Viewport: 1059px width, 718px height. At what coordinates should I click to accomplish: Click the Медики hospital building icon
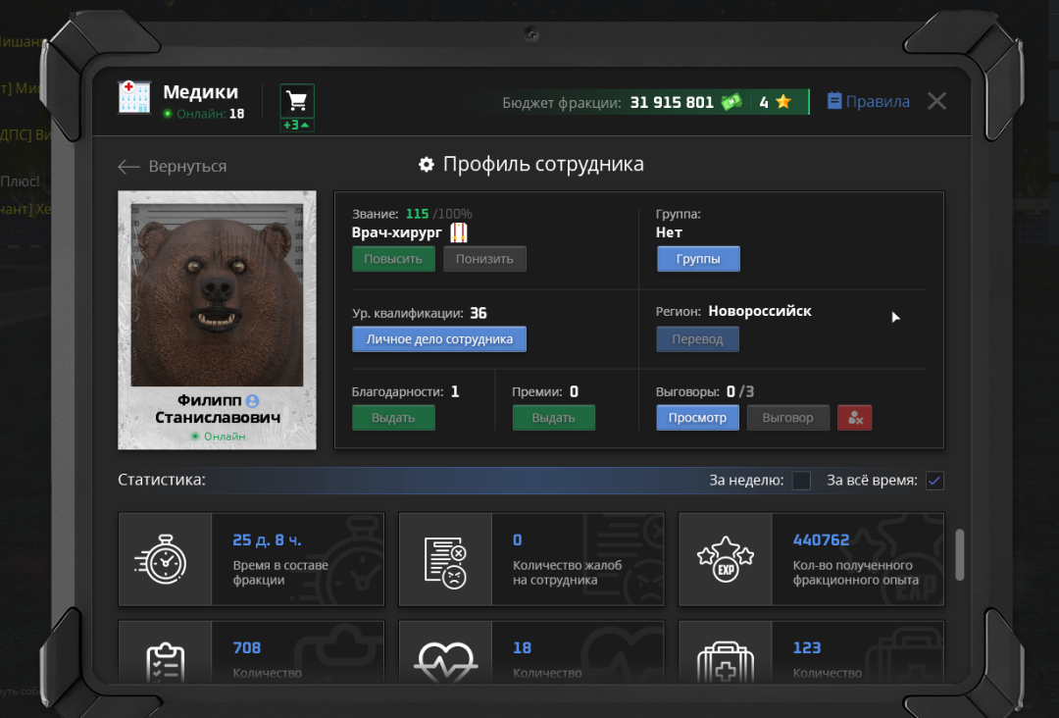[134, 97]
